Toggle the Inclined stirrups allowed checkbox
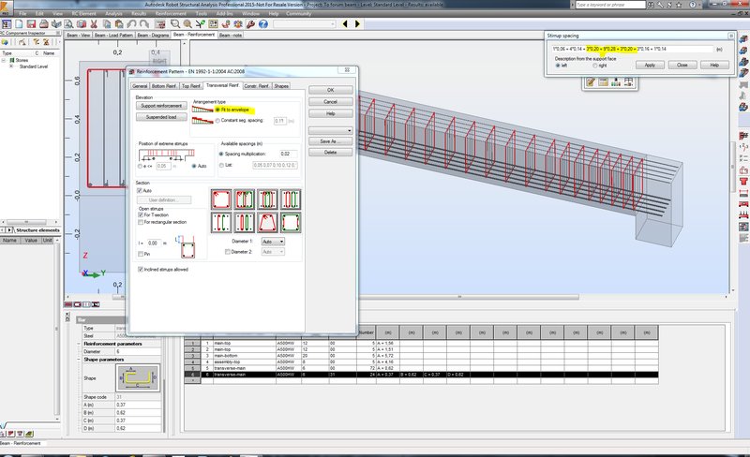The width and height of the screenshot is (750, 457). coord(140,270)
